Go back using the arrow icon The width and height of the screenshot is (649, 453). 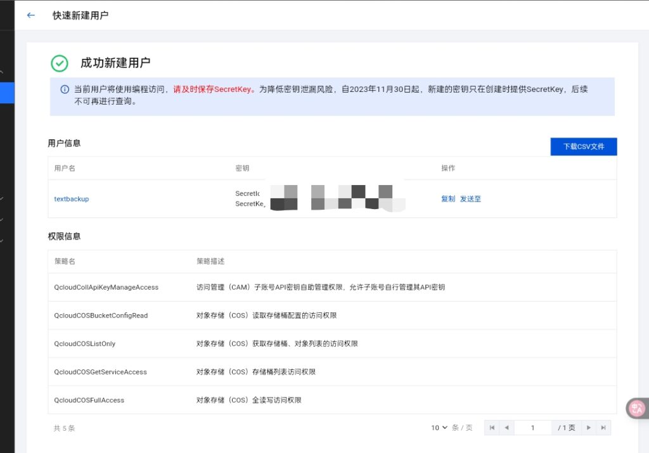(30, 15)
